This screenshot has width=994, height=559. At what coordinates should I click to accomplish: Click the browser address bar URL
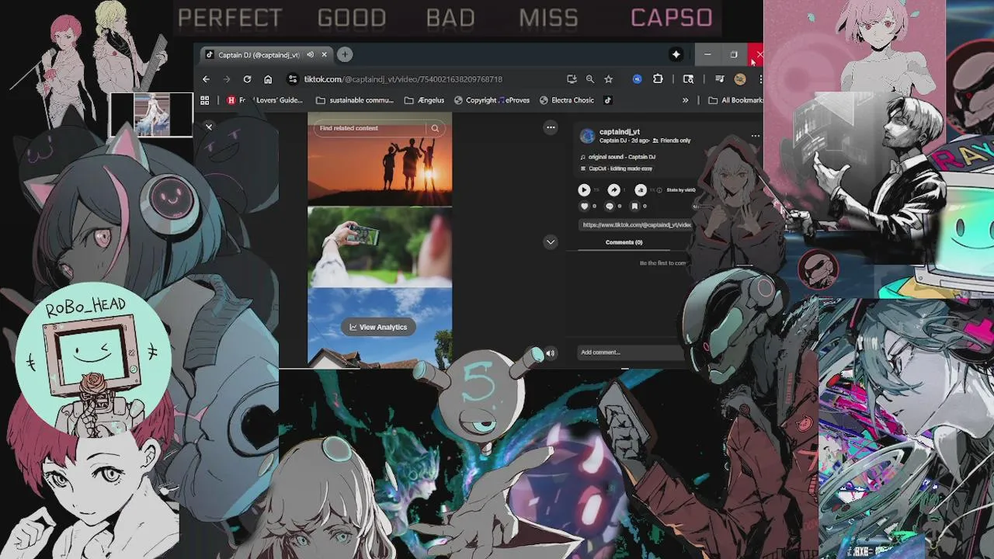coord(403,79)
